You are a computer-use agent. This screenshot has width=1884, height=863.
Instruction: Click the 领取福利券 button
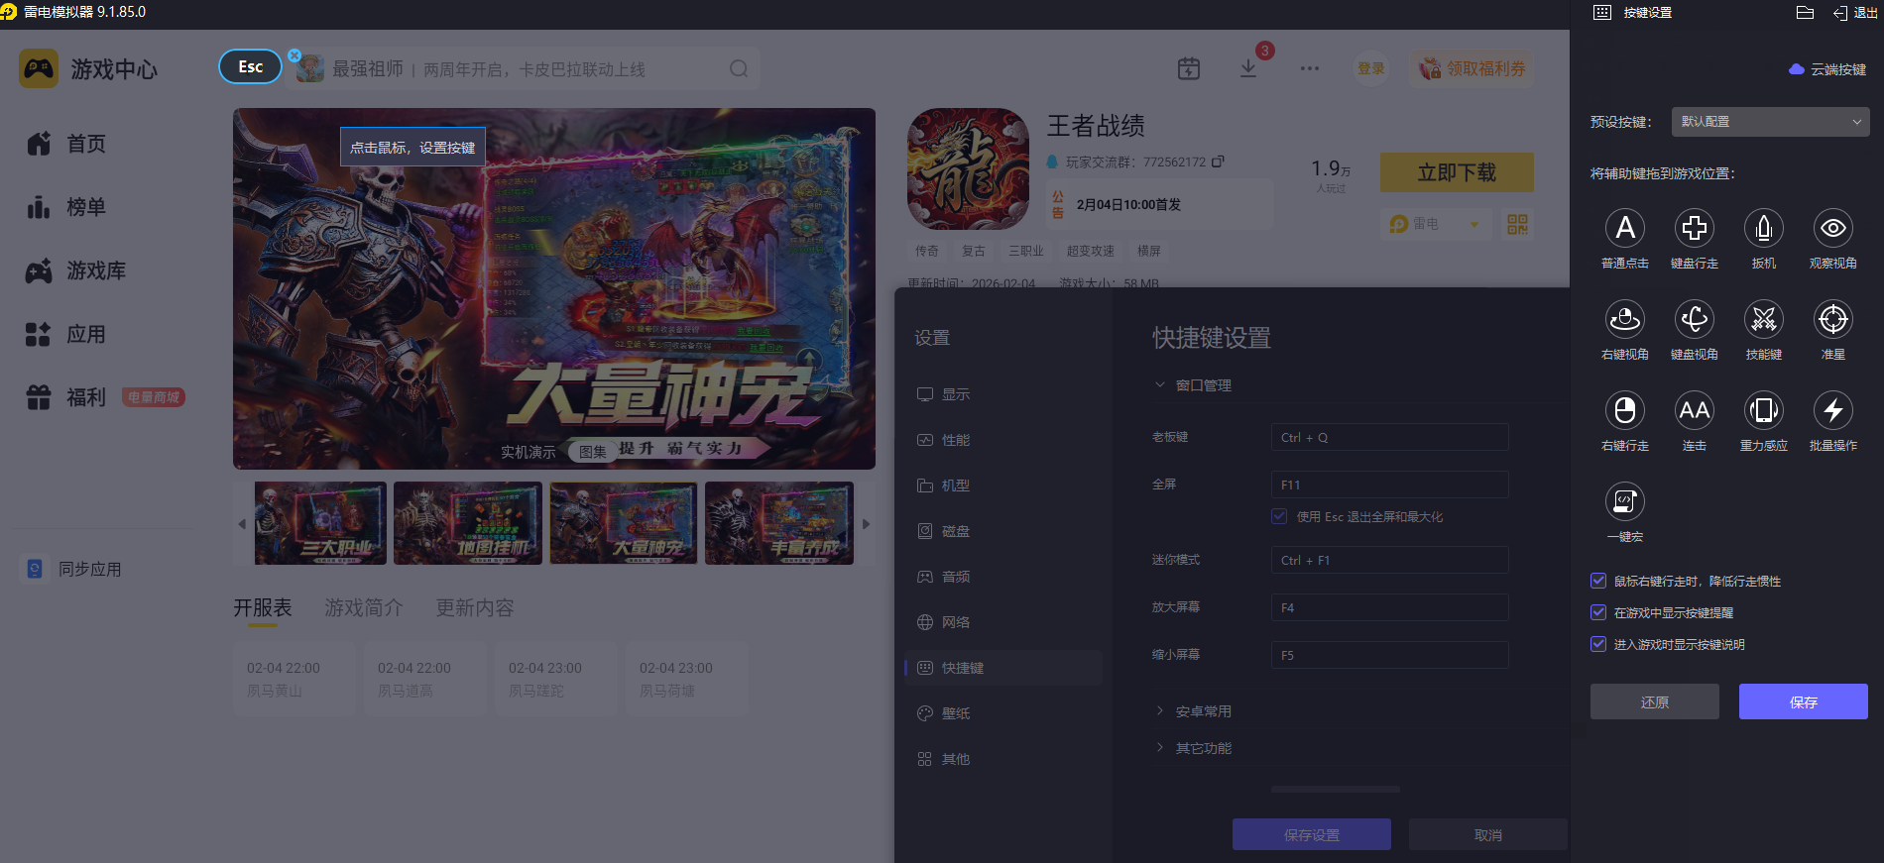[x=1472, y=68]
